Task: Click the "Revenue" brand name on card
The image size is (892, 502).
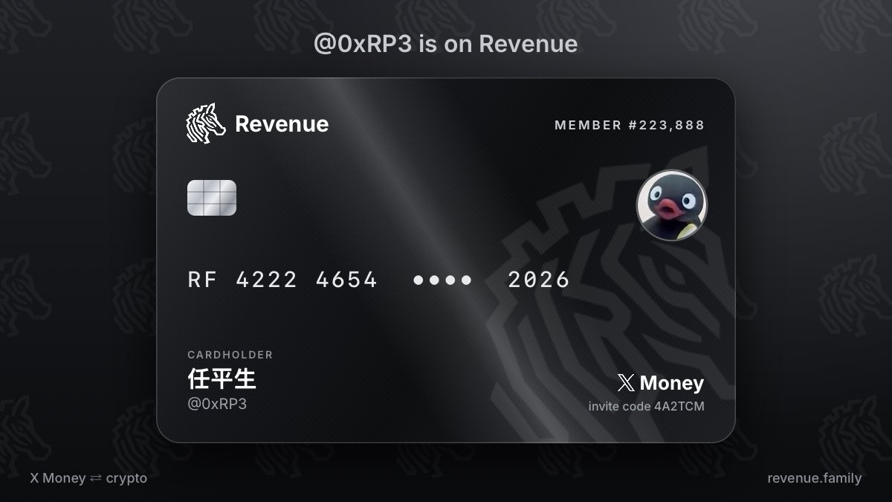Action: pyautogui.click(x=282, y=123)
